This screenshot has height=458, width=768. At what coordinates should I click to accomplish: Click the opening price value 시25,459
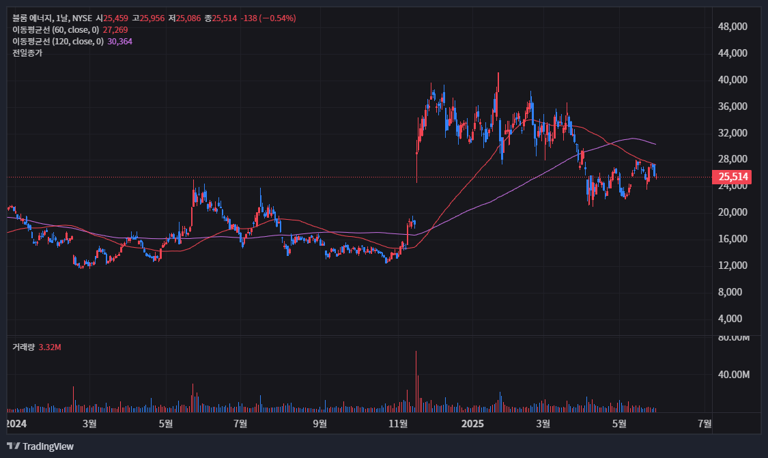(x=112, y=18)
